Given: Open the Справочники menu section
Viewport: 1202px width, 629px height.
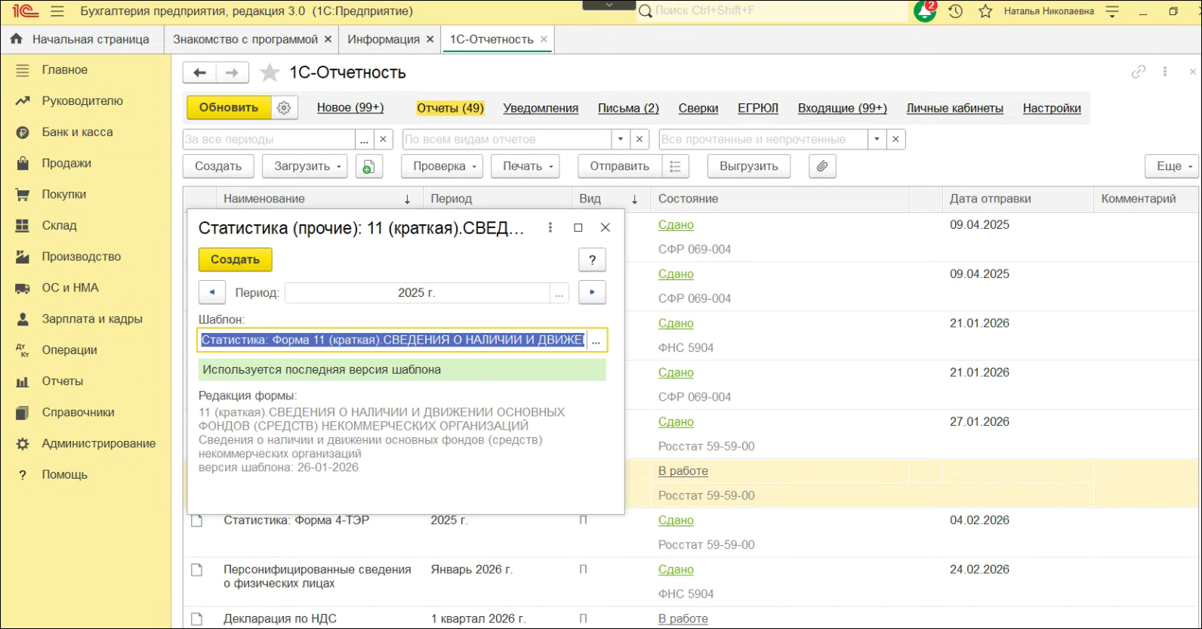Looking at the screenshot, I should pos(79,413).
